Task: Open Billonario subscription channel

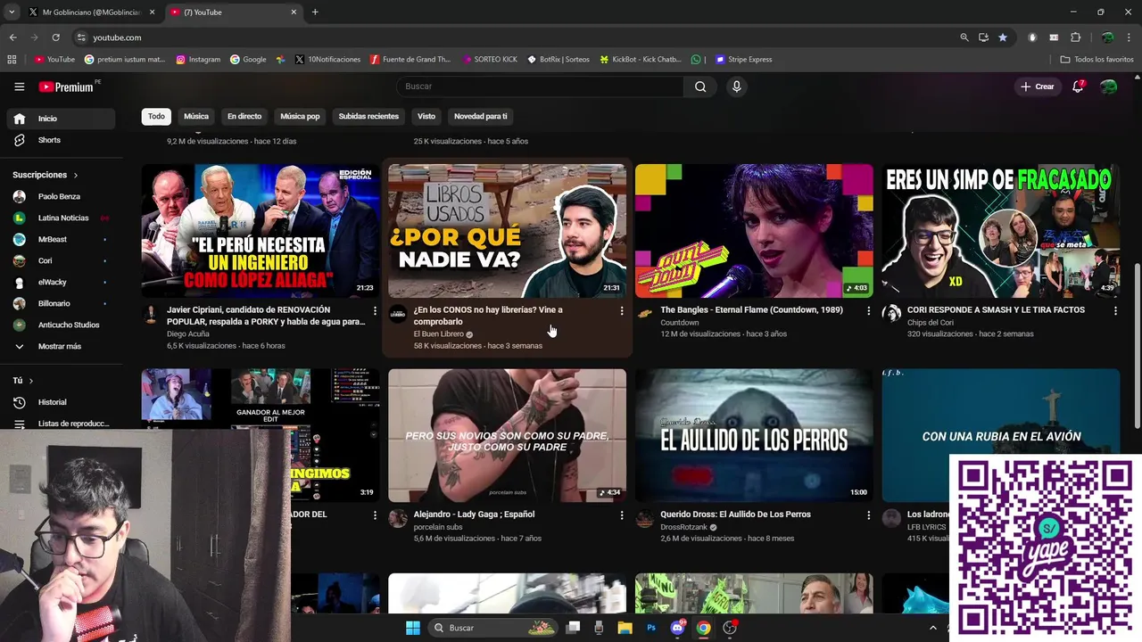Action: coord(61,303)
